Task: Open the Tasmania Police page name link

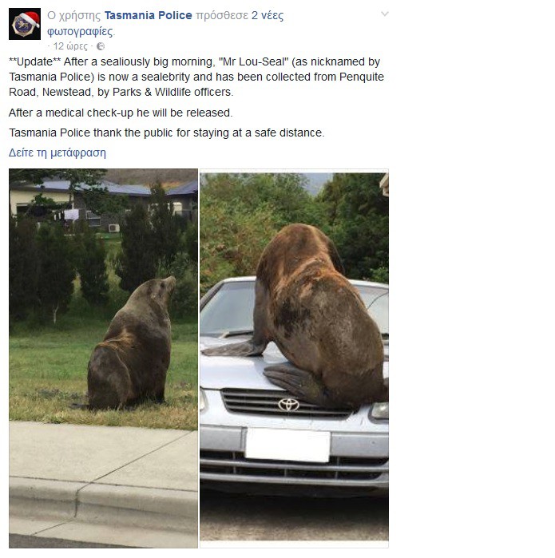Action: (x=148, y=15)
